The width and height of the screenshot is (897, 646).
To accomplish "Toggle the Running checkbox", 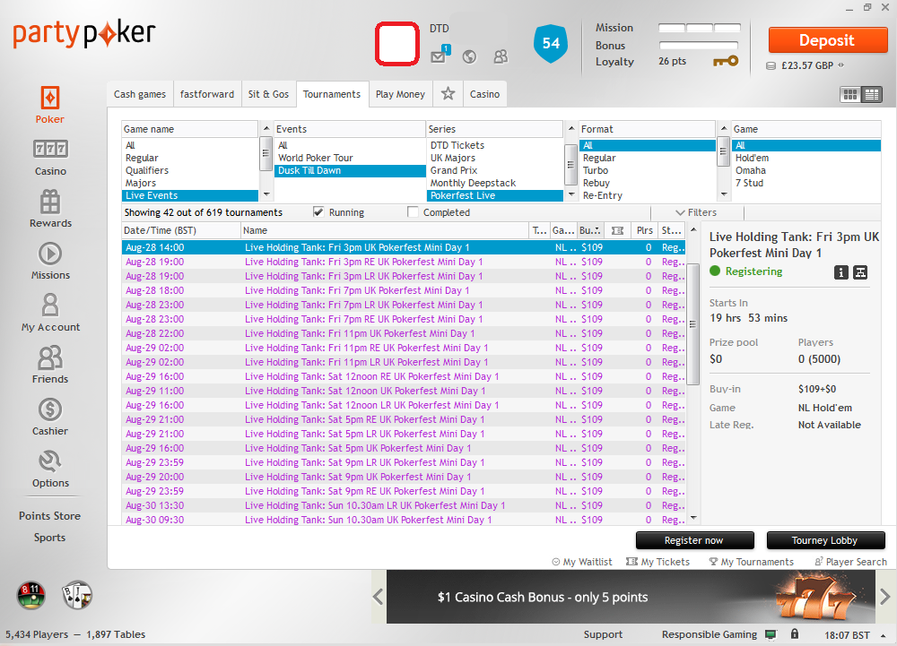I will click(318, 212).
